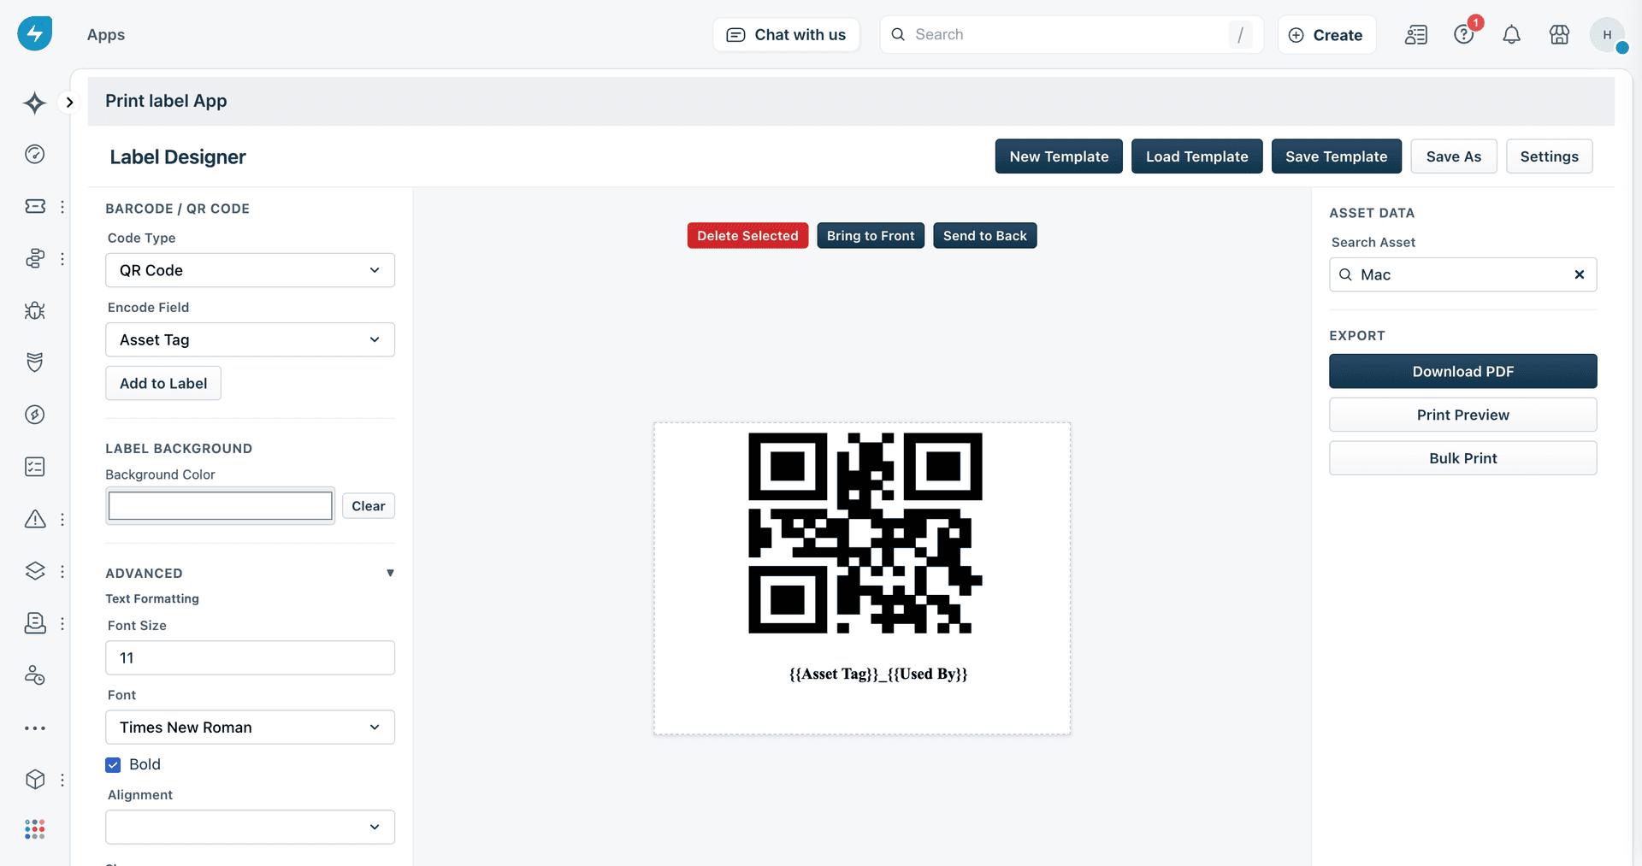The width and height of the screenshot is (1642, 866).
Task: Open the Encode Field dropdown
Action: click(250, 339)
